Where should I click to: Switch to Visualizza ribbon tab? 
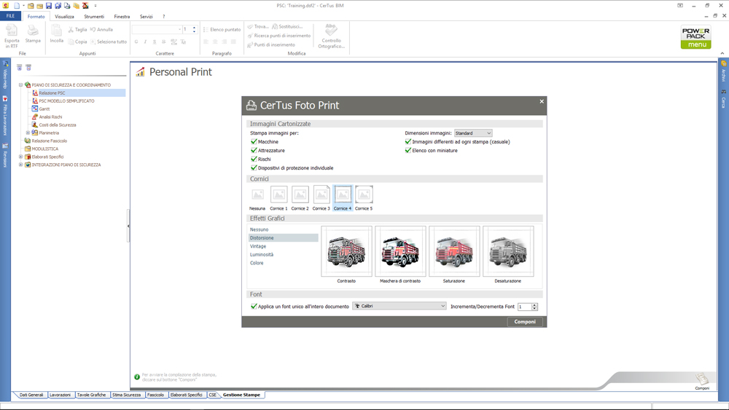pyautogui.click(x=64, y=17)
